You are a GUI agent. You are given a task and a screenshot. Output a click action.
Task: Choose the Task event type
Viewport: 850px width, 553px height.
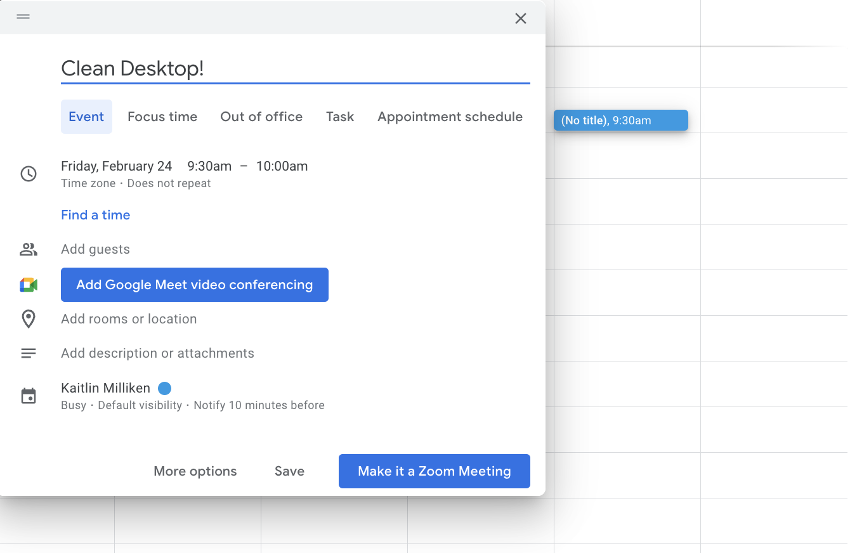[340, 117]
